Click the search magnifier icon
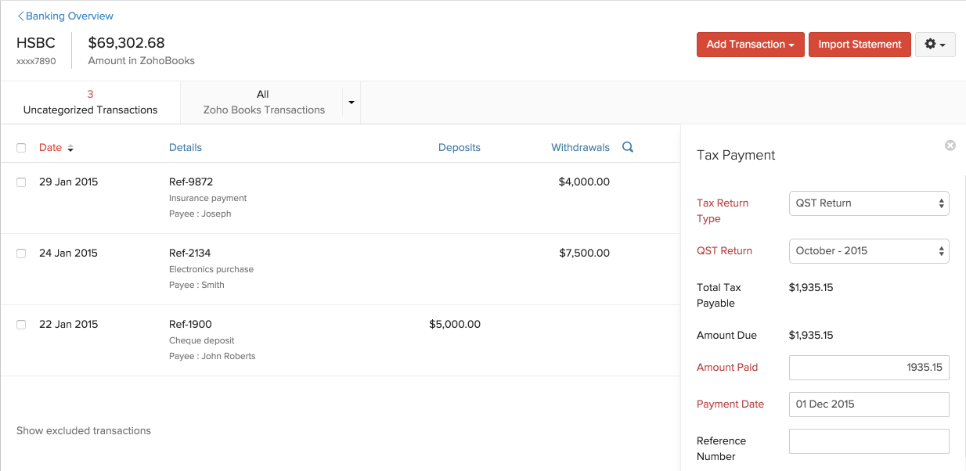The height and width of the screenshot is (471, 966). point(627,147)
